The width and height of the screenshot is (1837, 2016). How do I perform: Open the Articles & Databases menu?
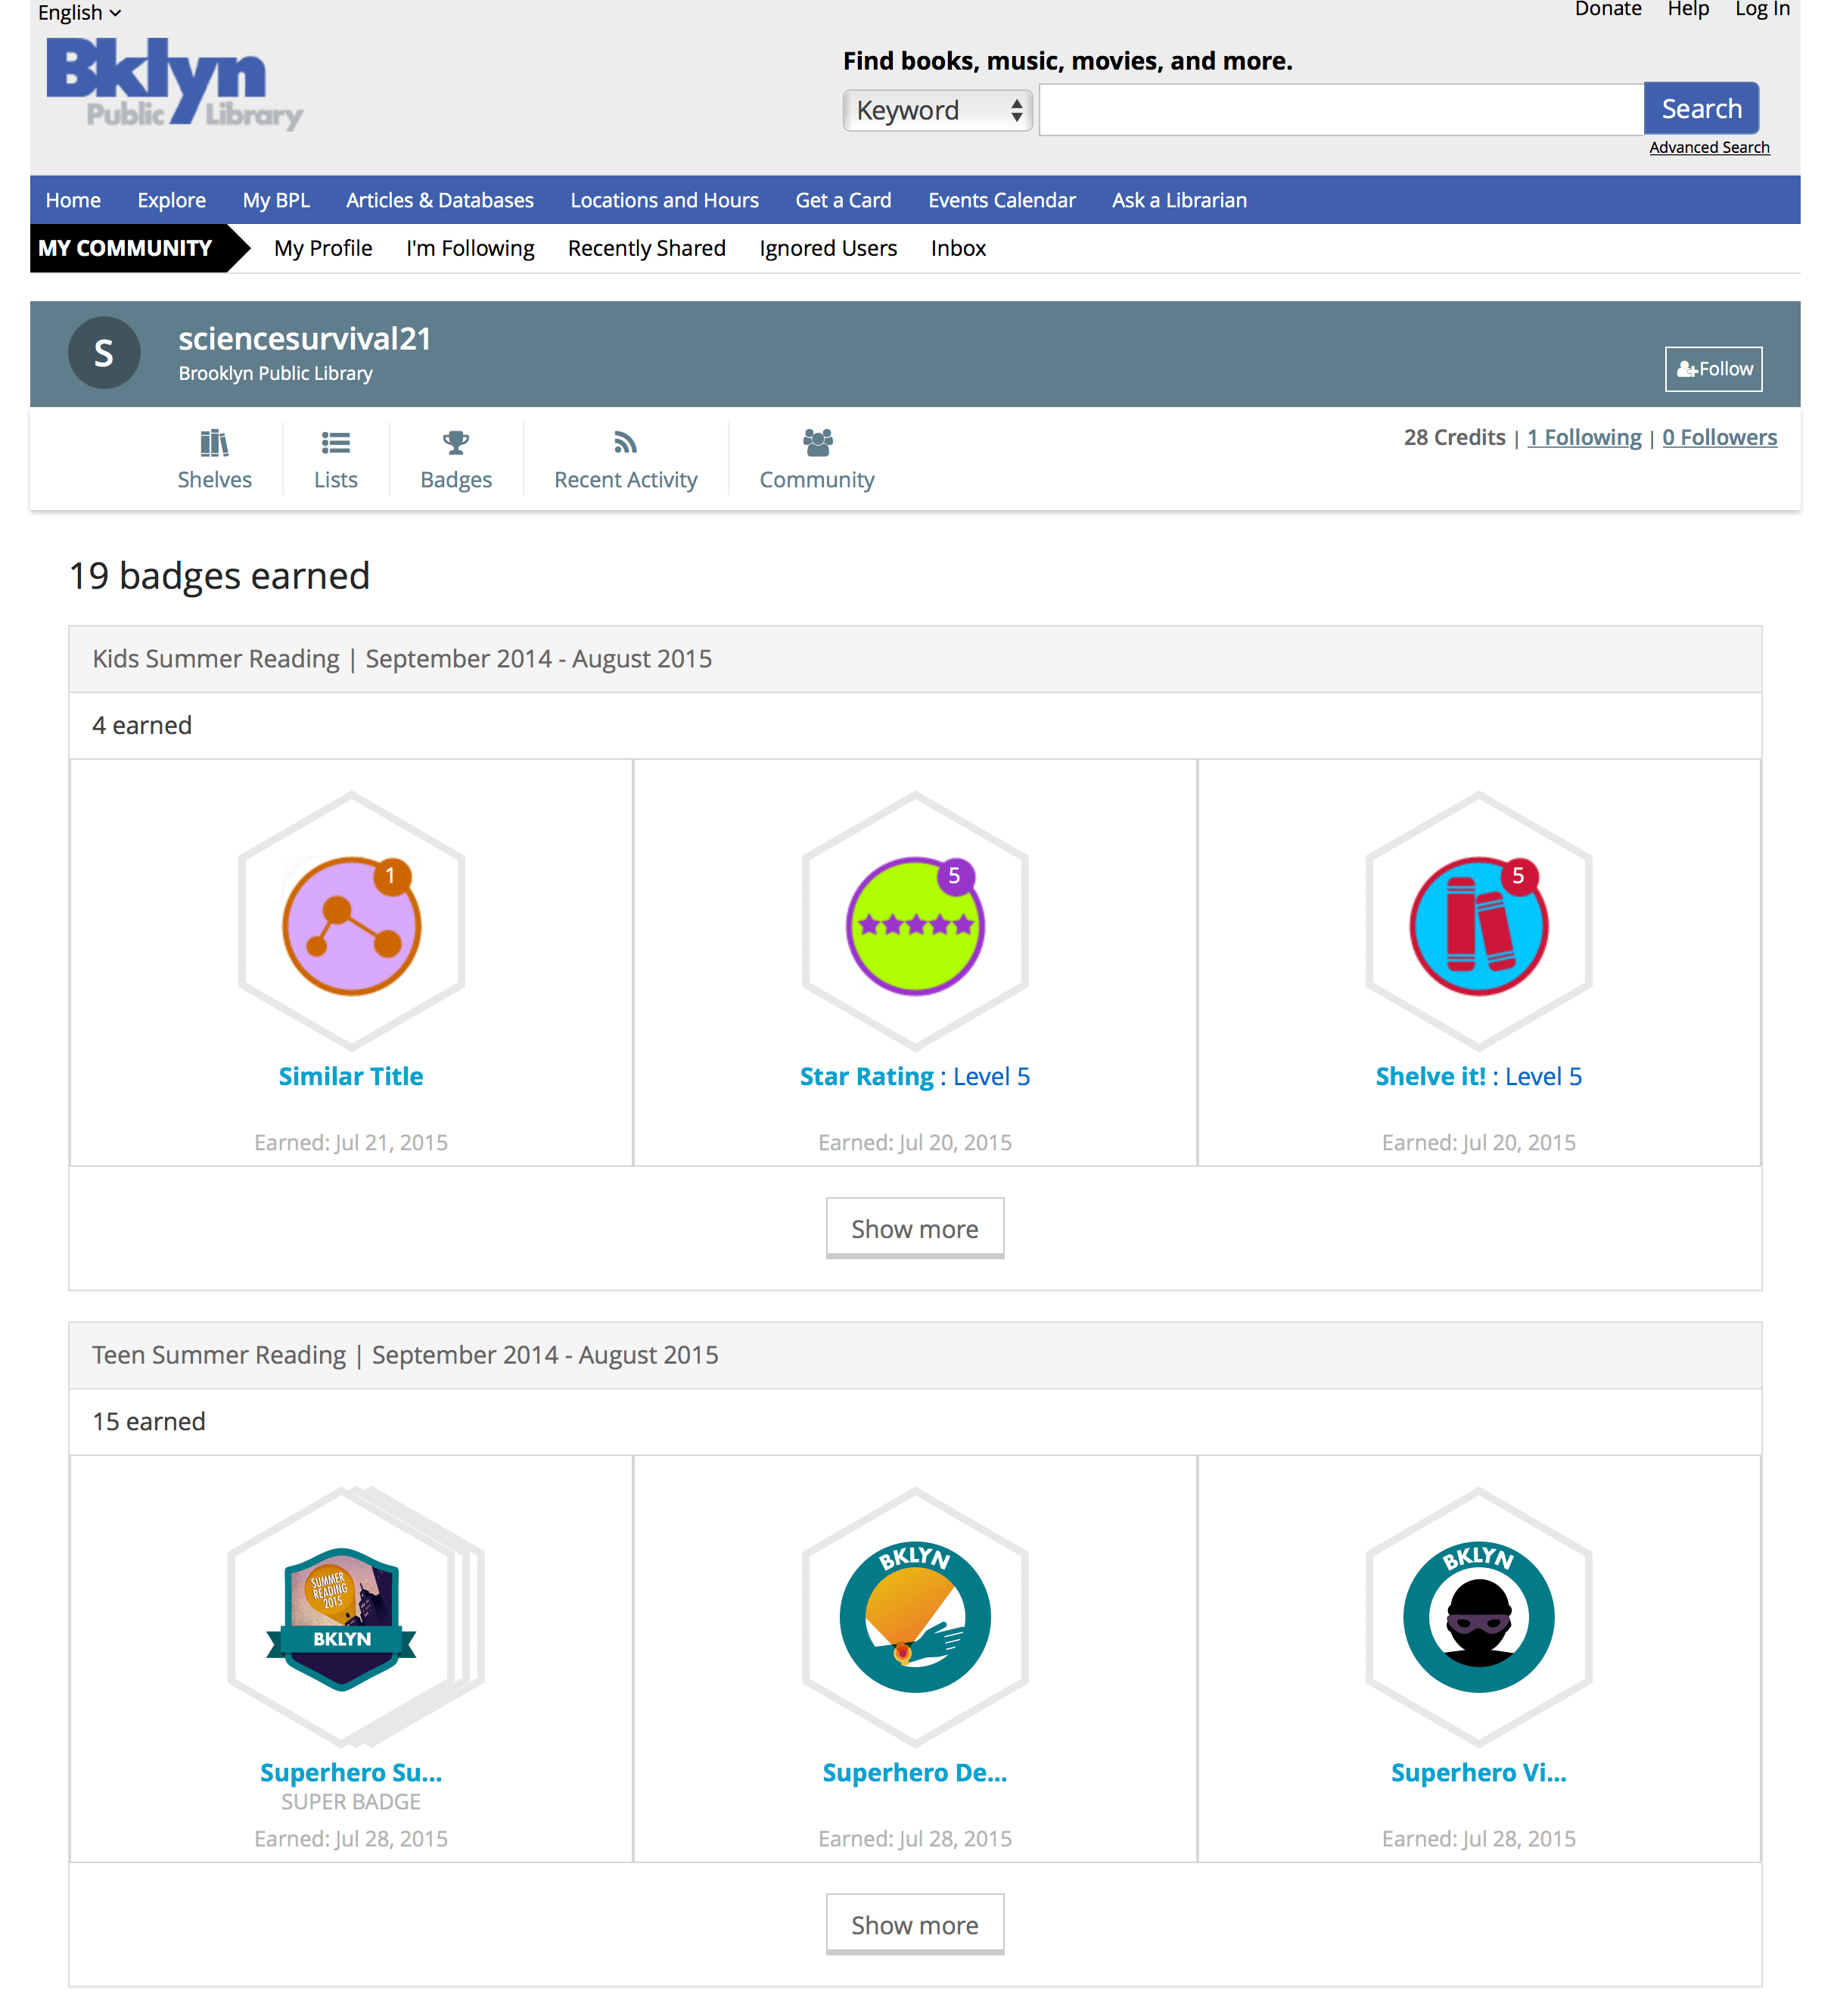pos(440,200)
